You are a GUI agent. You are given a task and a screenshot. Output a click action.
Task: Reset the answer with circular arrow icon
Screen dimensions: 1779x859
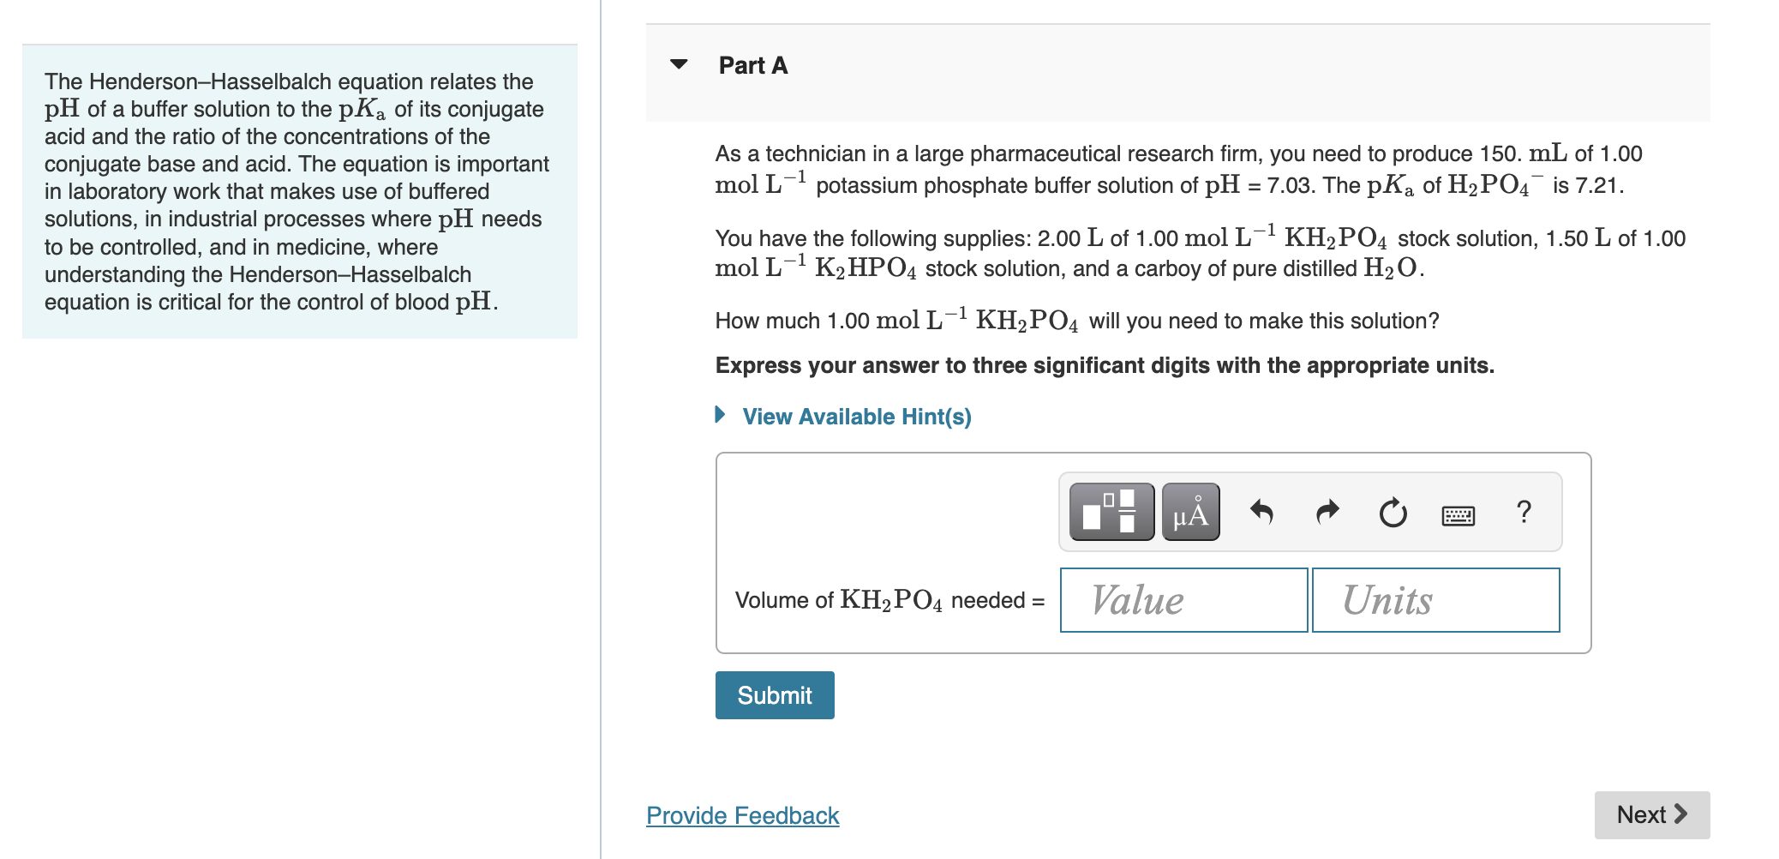coord(1393,512)
